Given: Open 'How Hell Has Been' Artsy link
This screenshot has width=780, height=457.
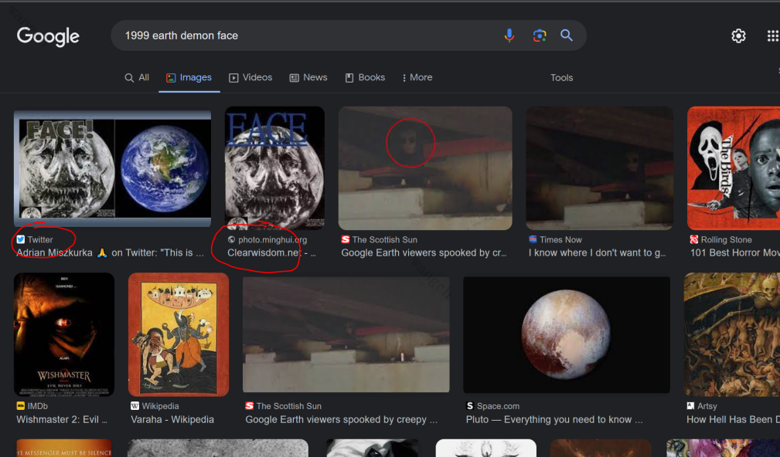Looking at the screenshot, I should (734, 419).
